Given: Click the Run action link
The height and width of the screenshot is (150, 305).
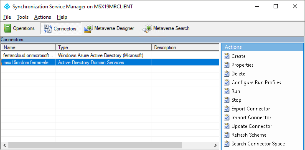Looking at the screenshot, I should (x=236, y=91).
